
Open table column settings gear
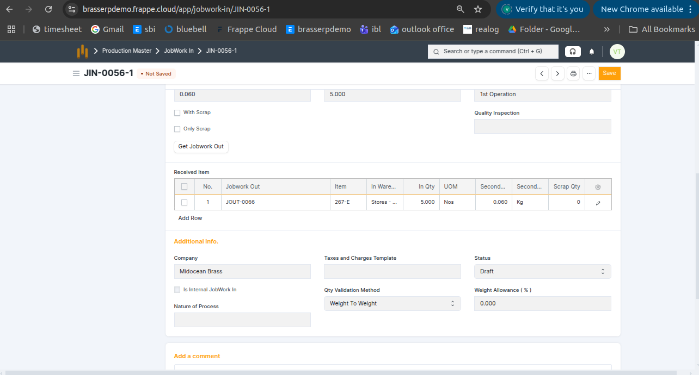tap(598, 187)
